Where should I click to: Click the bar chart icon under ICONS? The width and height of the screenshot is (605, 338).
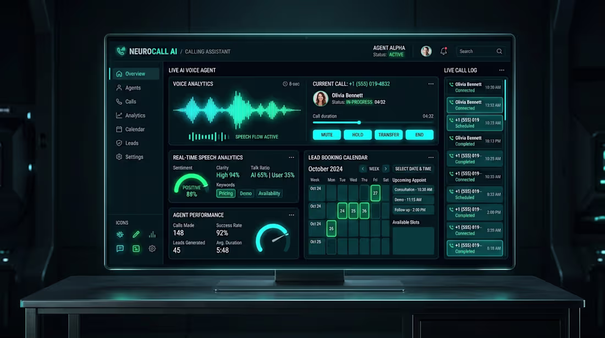click(152, 235)
